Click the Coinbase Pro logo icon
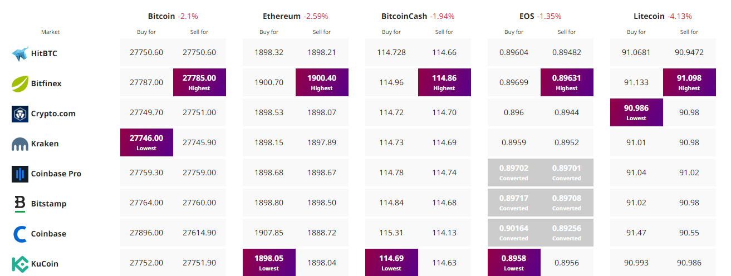This screenshot has height=276, width=731. click(20, 174)
